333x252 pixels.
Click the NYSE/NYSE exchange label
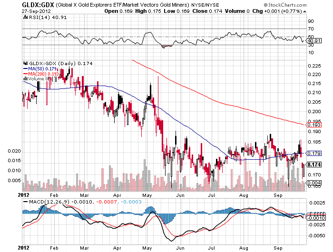(x=205, y=5)
